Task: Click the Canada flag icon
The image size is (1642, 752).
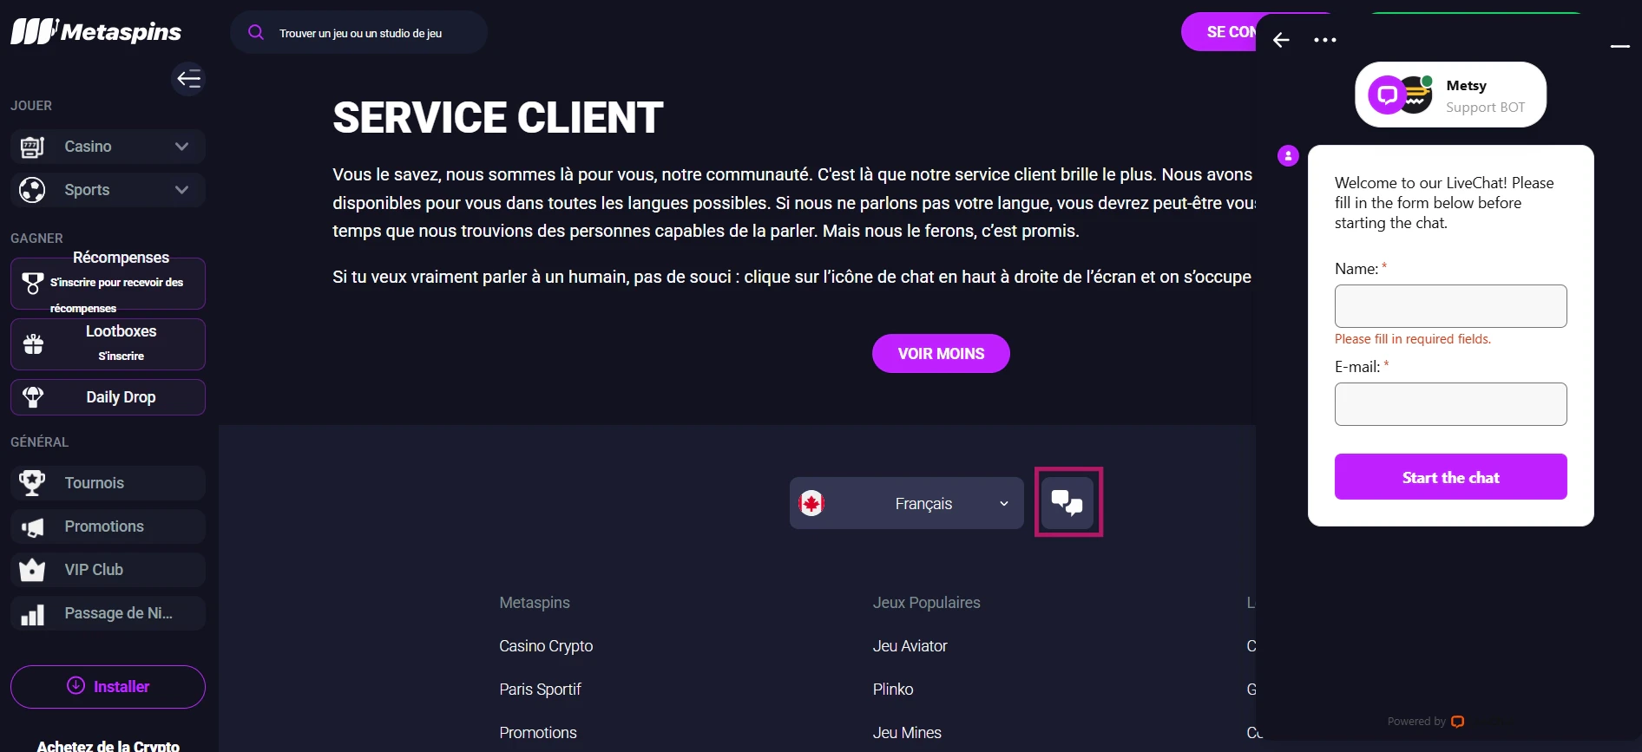Action: [x=811, y=503]
